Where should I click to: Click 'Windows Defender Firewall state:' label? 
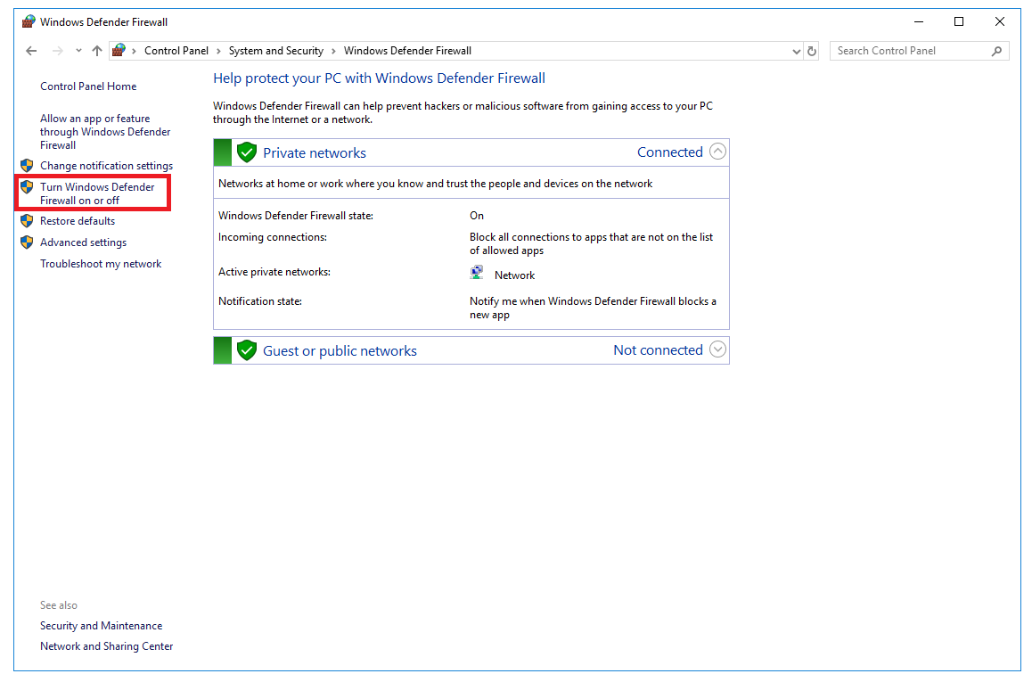coord(296,216)
